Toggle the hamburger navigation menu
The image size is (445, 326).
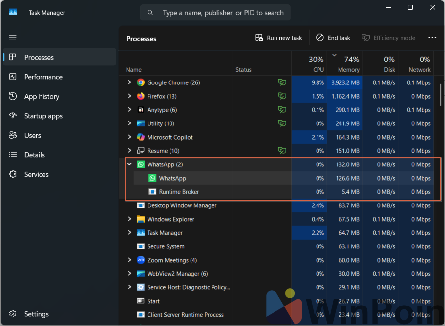click(13, 38)
